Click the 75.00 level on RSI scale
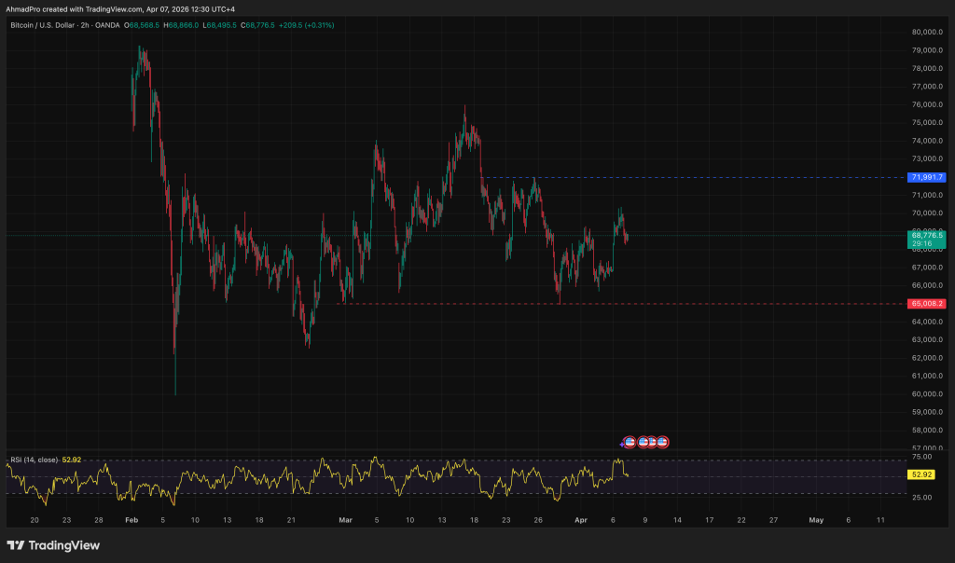Image resolution: width=955 pixels, height=563 pixels. tap(921, 458)
